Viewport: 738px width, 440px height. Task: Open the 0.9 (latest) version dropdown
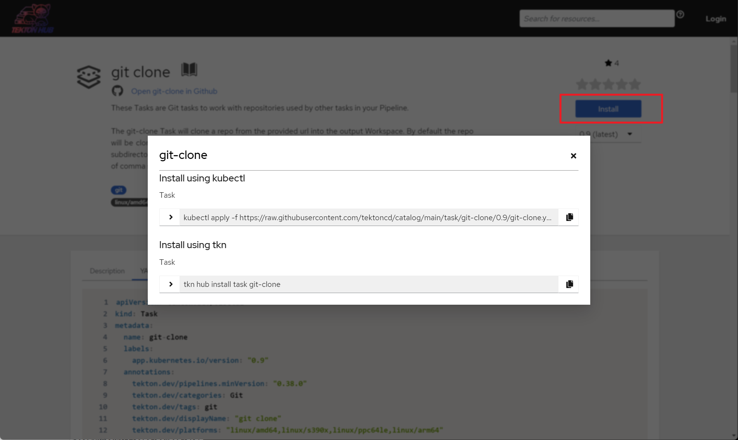[608, 134]
